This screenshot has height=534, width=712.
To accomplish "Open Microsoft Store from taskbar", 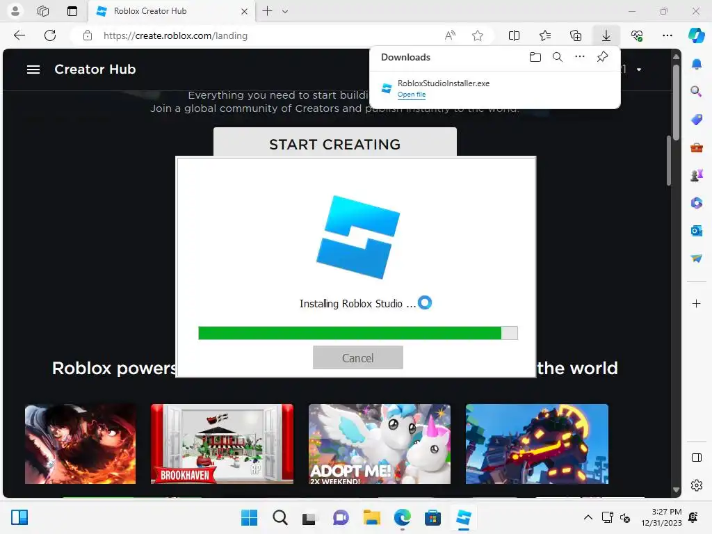I will (432, 517).
